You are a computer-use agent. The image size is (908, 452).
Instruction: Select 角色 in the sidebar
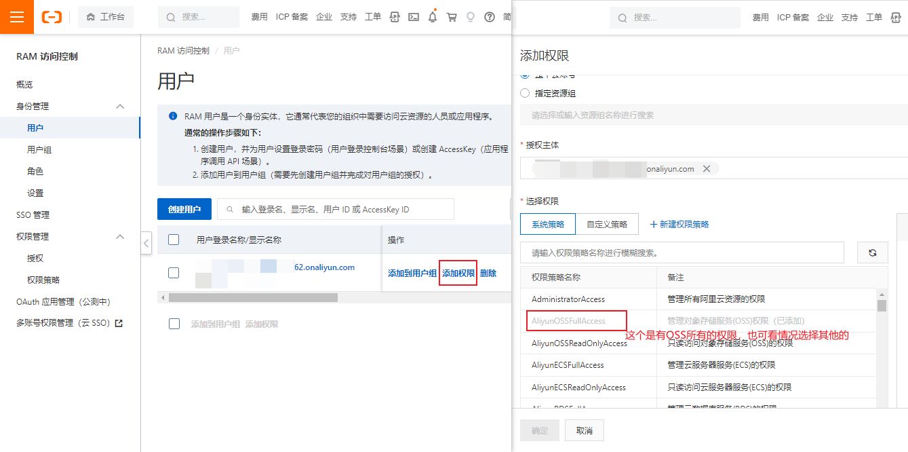point(35,172)
